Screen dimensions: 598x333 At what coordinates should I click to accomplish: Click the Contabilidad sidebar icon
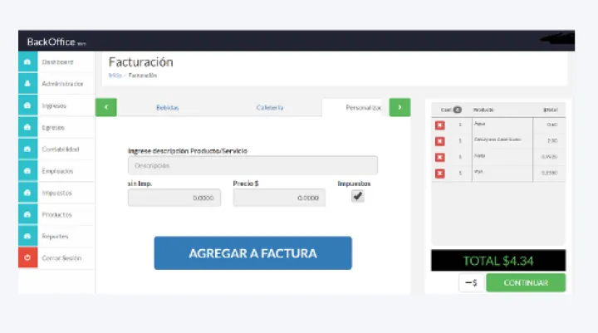[x=27, y=149]
